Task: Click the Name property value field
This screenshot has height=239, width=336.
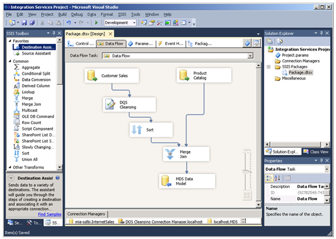Action: 310,199
